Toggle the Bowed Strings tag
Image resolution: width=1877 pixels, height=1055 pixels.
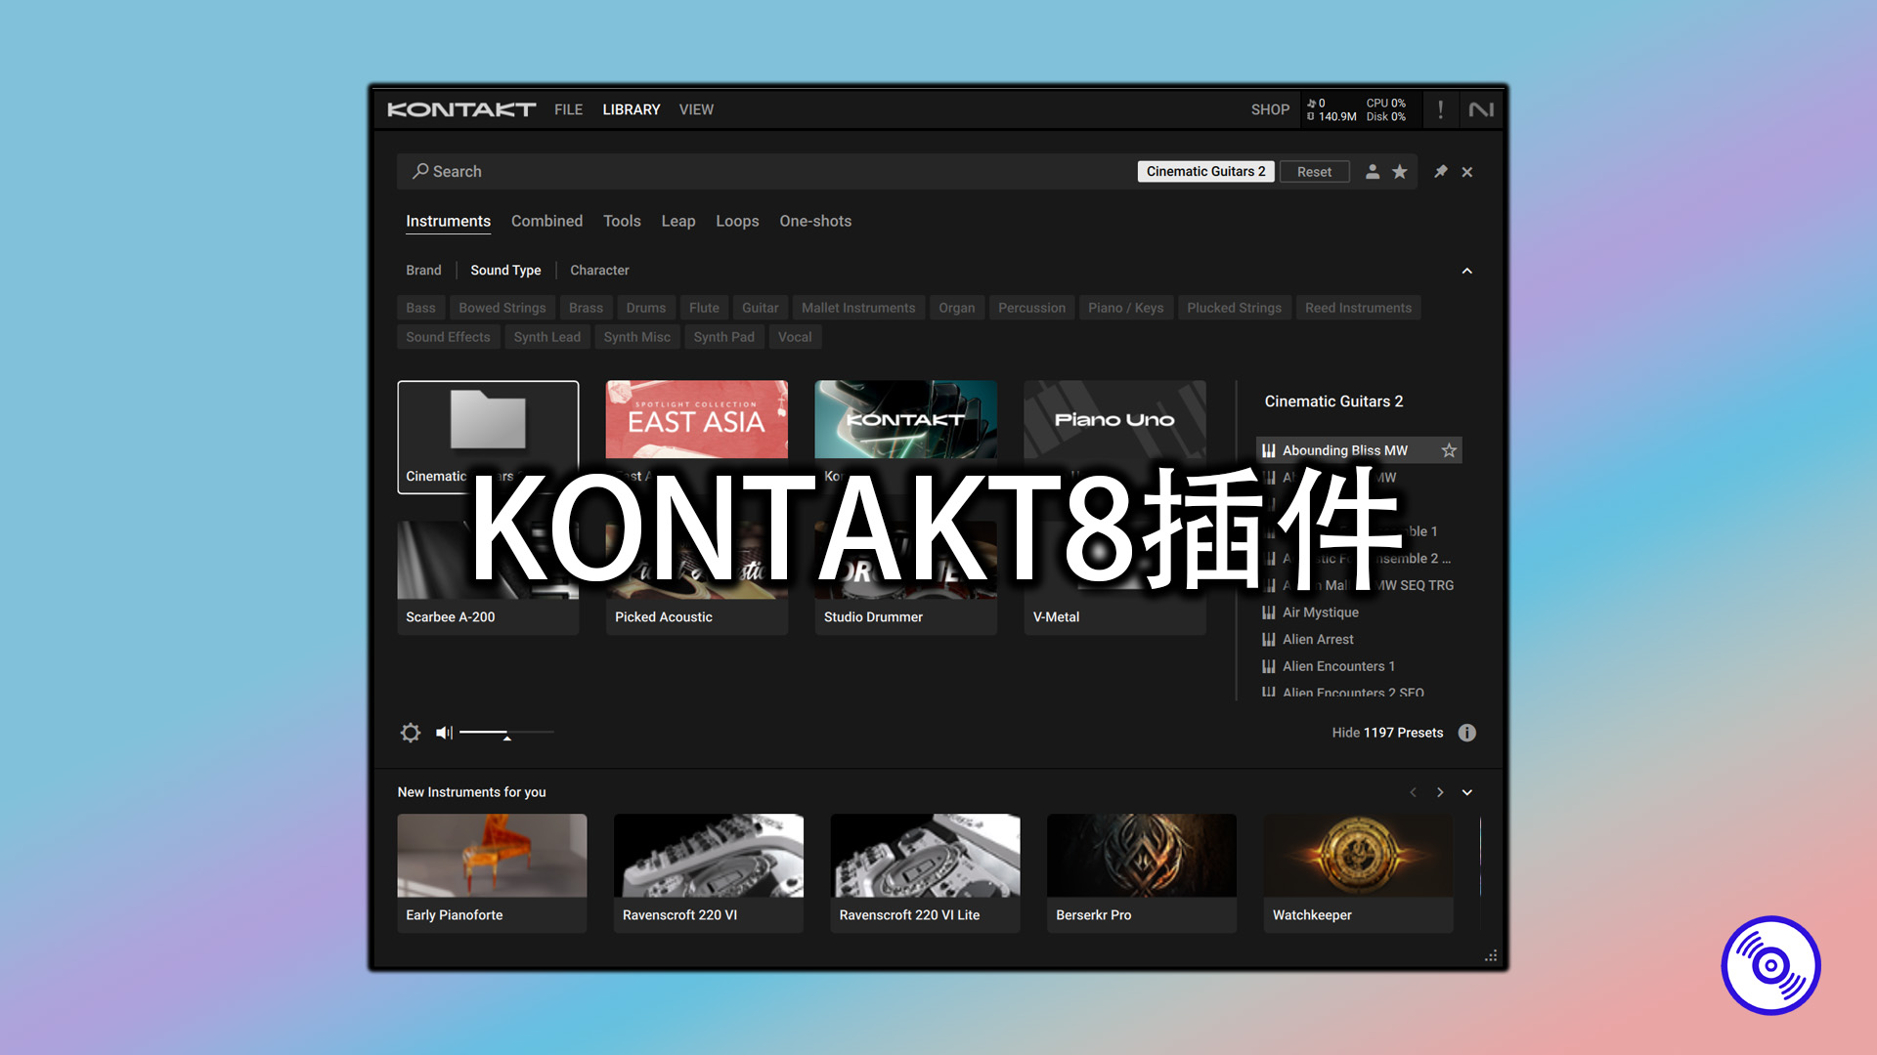pos(502,308)
